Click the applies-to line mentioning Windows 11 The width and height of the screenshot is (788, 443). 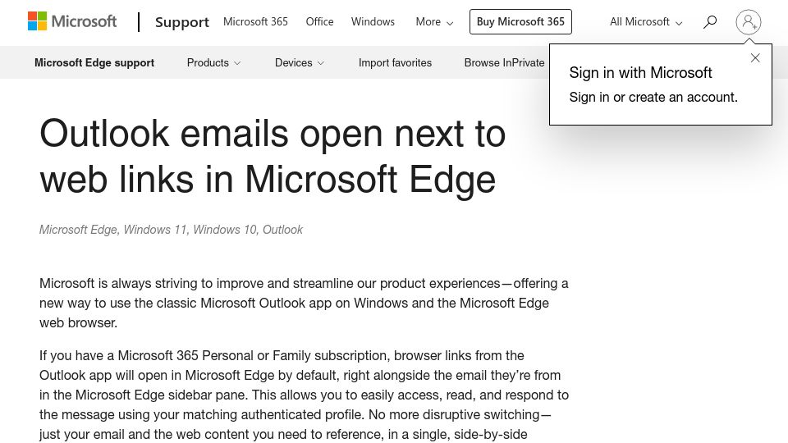171,230
